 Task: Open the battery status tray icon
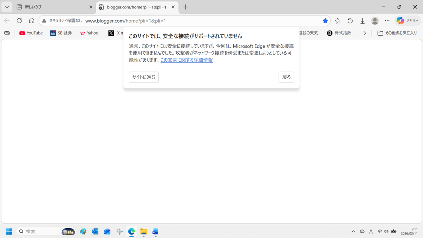point(394,232)
